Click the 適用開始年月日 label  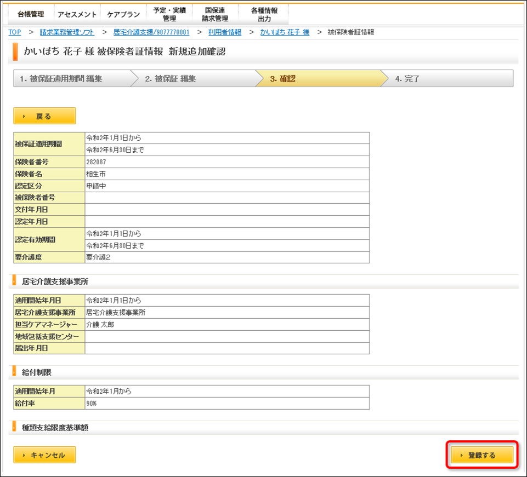coord(49,301)
